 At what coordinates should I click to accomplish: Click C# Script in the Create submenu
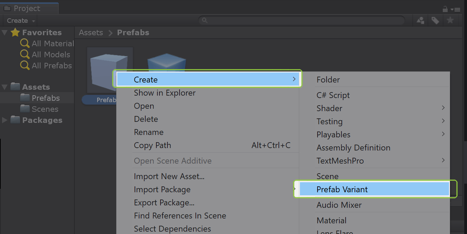click(333, 95)
